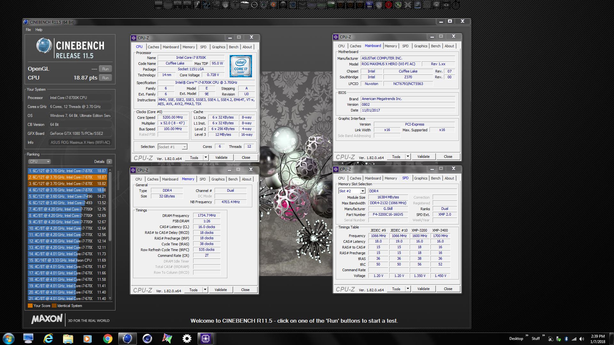Open the Bluetooth tray icon
Screen dimensions: 614x345
566,339
